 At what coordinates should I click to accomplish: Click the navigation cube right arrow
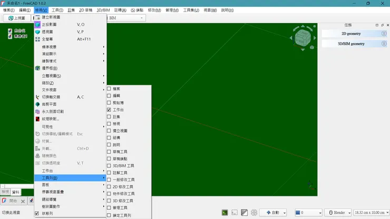coord(315,38)
